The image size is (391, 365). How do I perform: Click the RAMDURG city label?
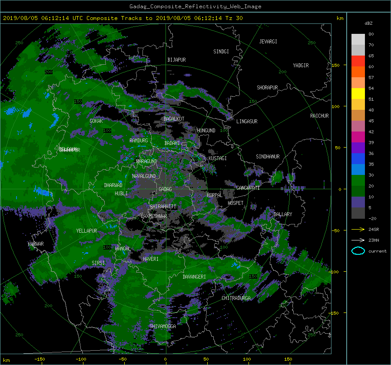click(x=139, y=141)
